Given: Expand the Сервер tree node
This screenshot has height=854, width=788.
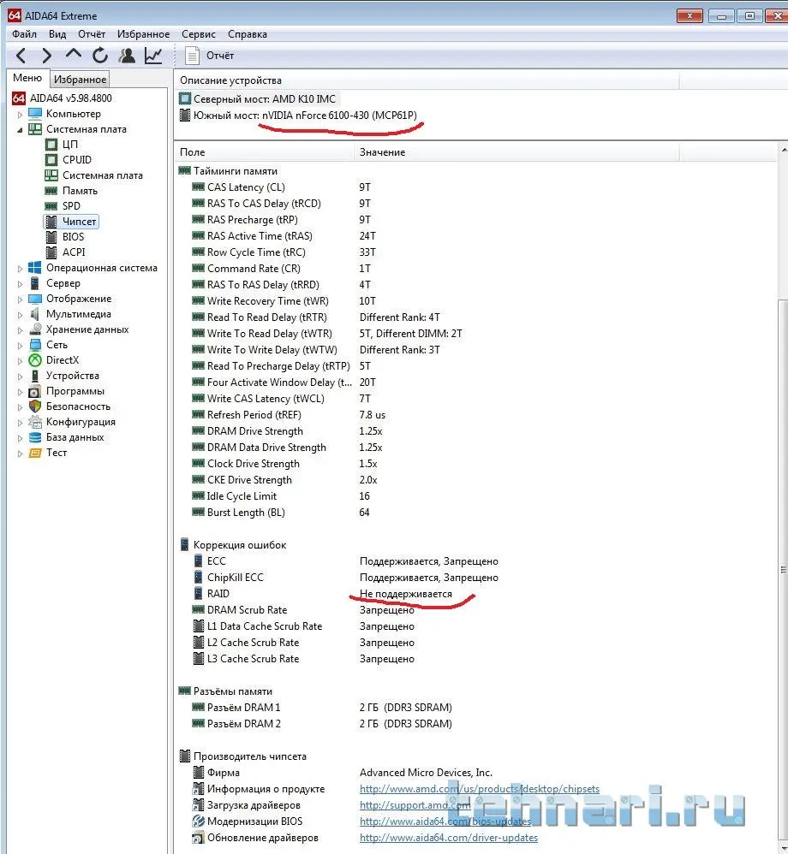Looking at the screenshot, I should pyautogui.click(x=21, y=284).
